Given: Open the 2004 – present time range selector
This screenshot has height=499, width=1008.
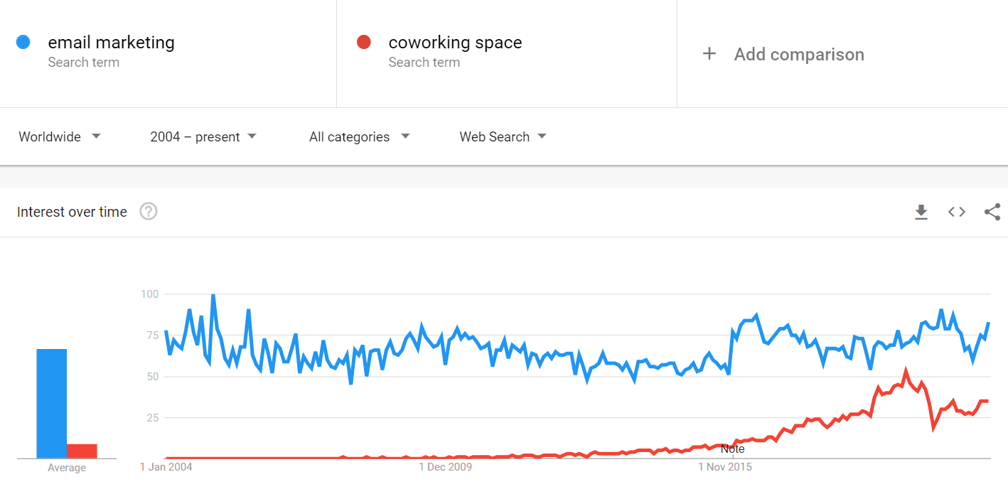Looking at the screenshot, I should 203,136.
